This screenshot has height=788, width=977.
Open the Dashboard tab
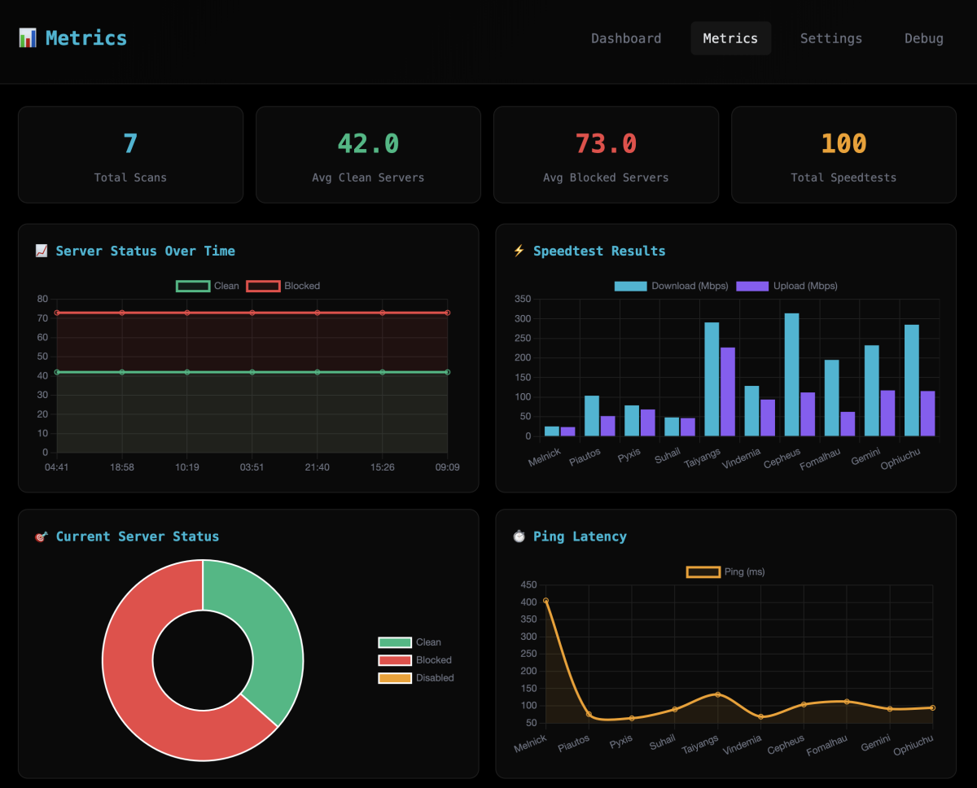(626, 38)
